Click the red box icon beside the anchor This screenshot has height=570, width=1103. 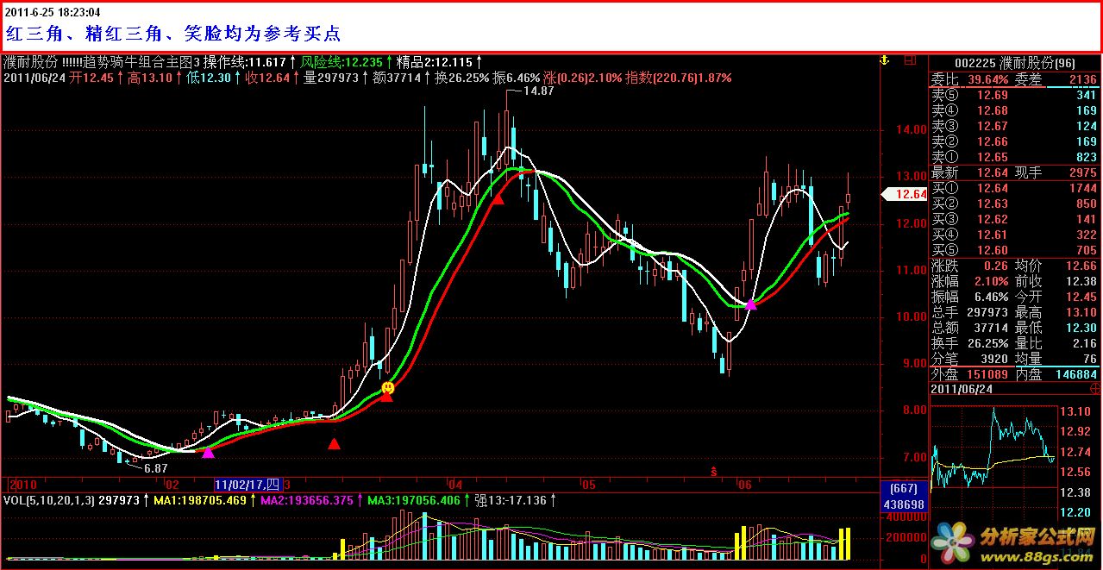(909, 61)
